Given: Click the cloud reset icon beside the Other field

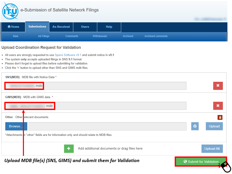Looking at the screenshot, I should [195, 126].
